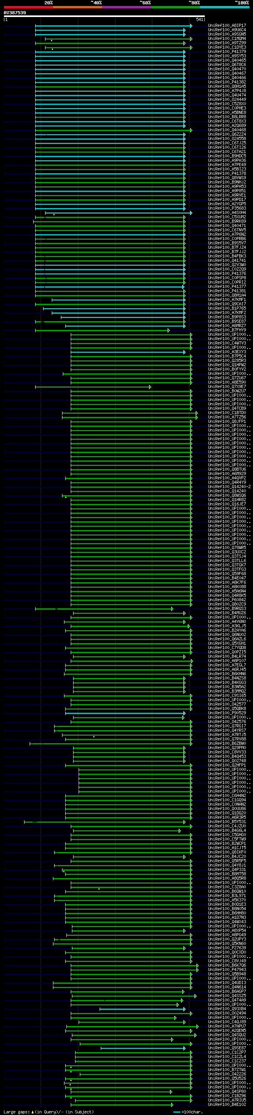
Task: Click the purple ~60% identity color segment
Action: click(x=127, y=7)
